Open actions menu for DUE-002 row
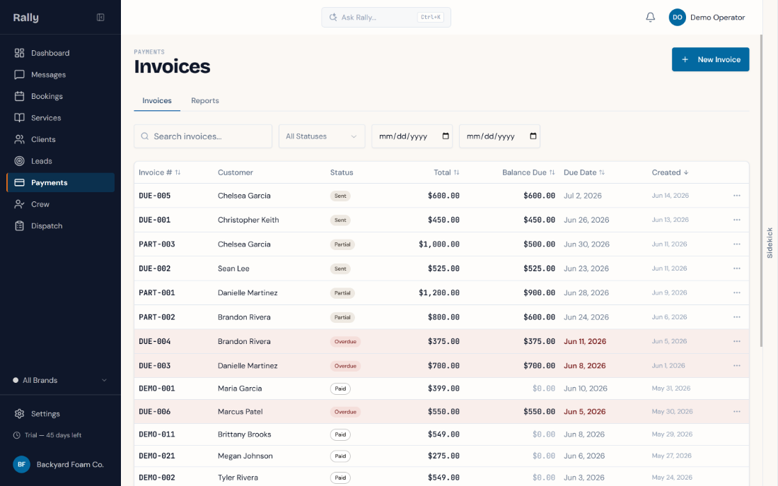 (x=736, y=268)
